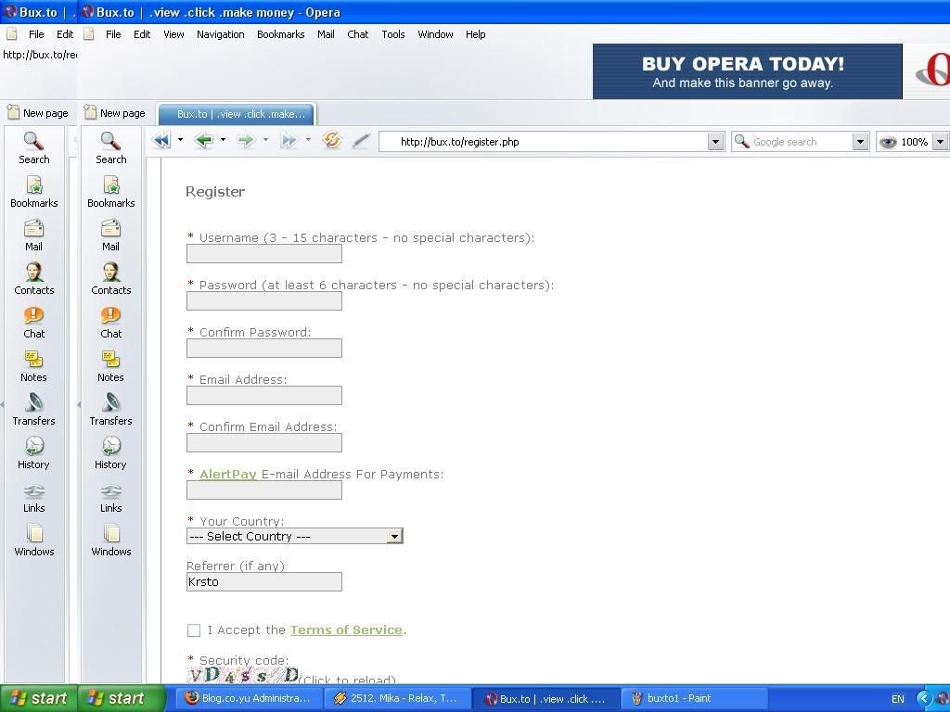
Task: Click the Rewind navigation icon in the toolbar
Action: 161,141
